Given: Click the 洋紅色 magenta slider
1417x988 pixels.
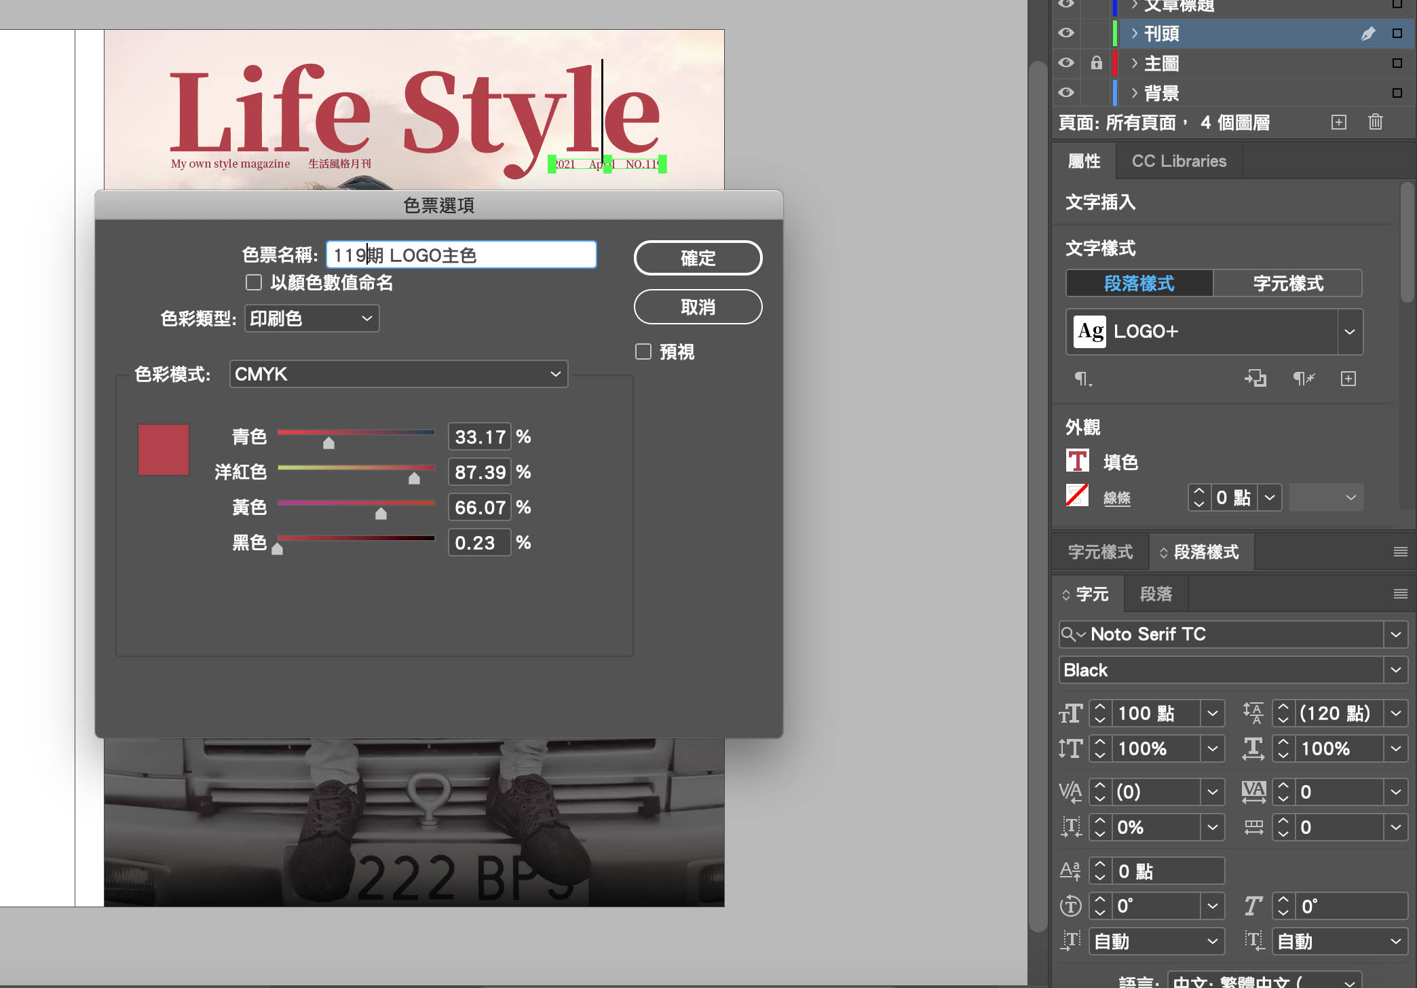Looking at the screenshot, I should tap(414, 478).
